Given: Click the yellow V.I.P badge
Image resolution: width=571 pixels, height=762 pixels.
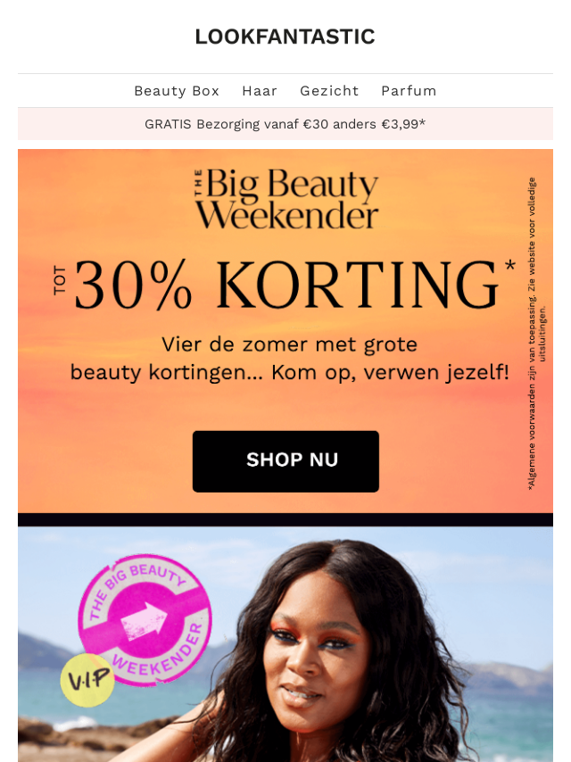Looking at the screenshot, I should pyautogui.click(x=88, y=680).
